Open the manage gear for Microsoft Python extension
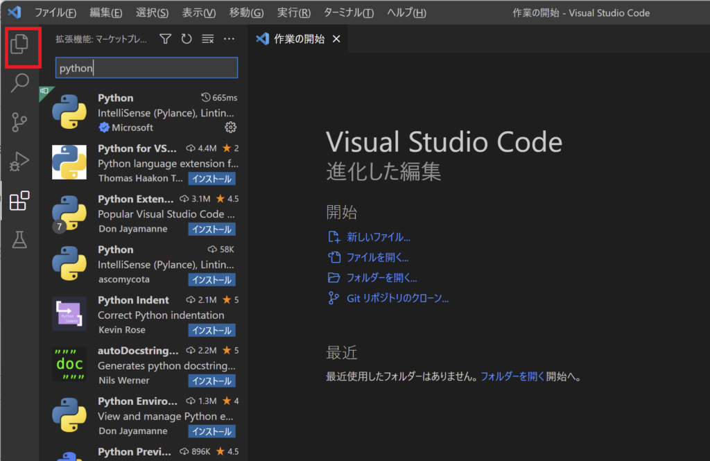The image size is (710, 461). [x=230, y=128]
